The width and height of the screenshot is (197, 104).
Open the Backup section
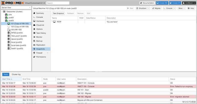pos(41,41)
